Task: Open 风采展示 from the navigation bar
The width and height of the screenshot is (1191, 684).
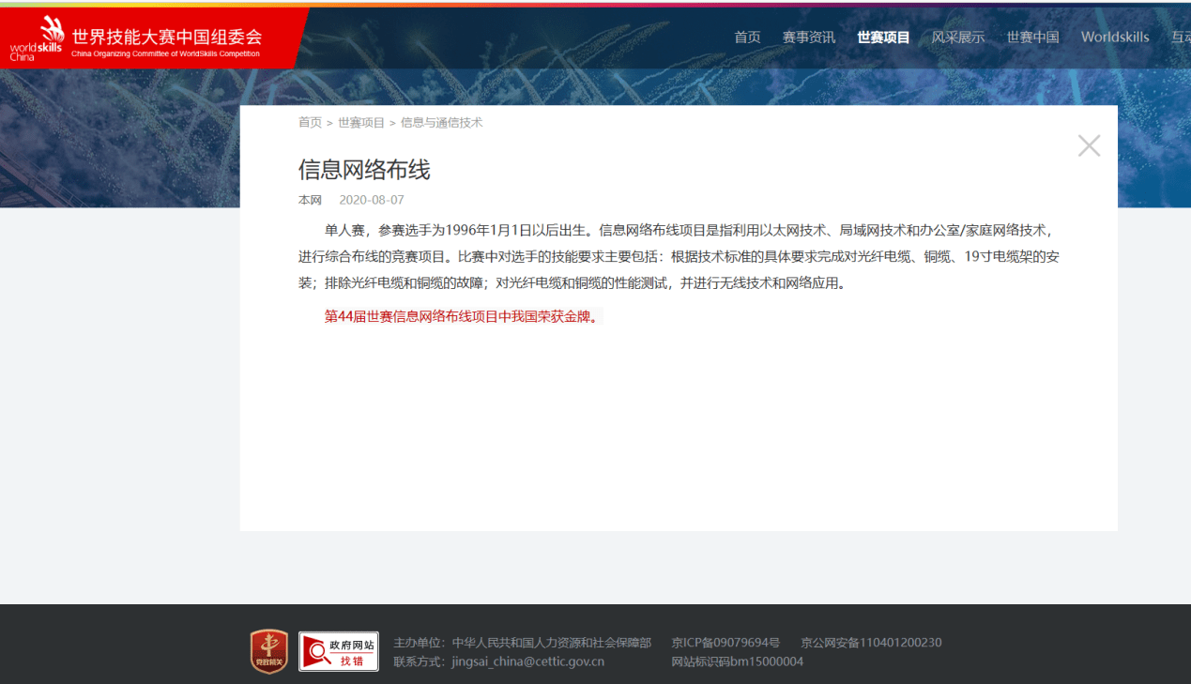Action: tap(957, 38)
